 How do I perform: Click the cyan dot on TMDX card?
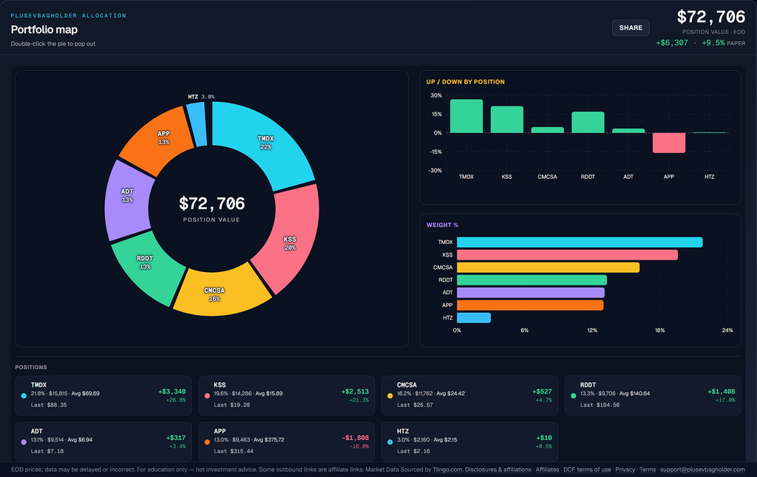(24, 396)
